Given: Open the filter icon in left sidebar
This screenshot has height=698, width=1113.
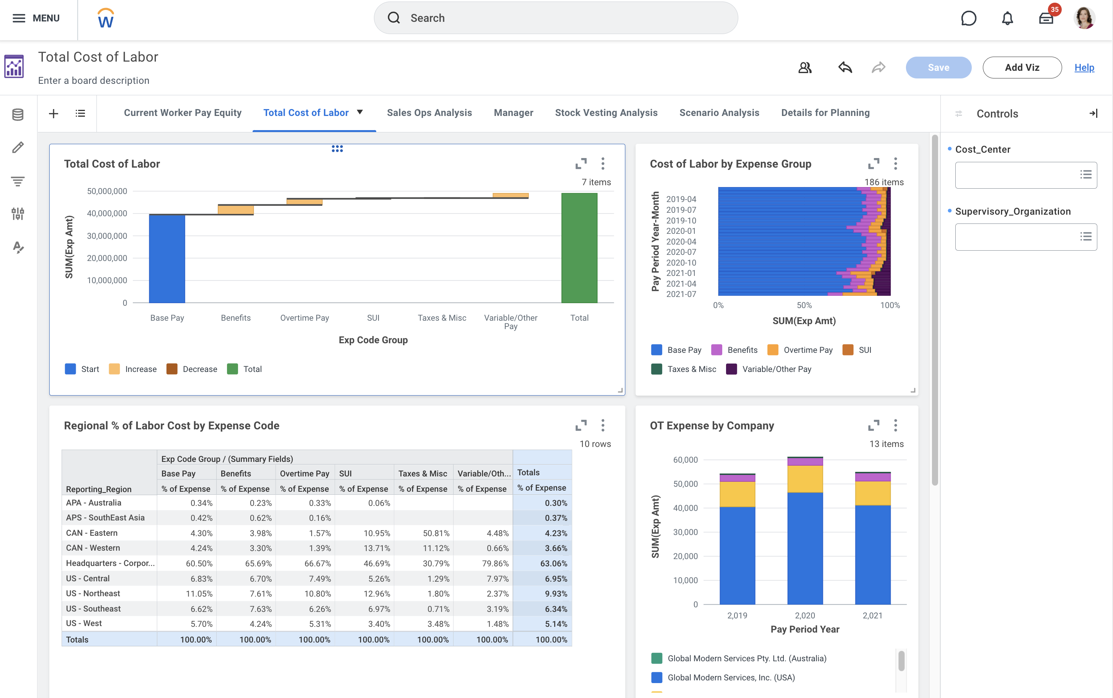Looking at the screenshot, I should [18, 181].
